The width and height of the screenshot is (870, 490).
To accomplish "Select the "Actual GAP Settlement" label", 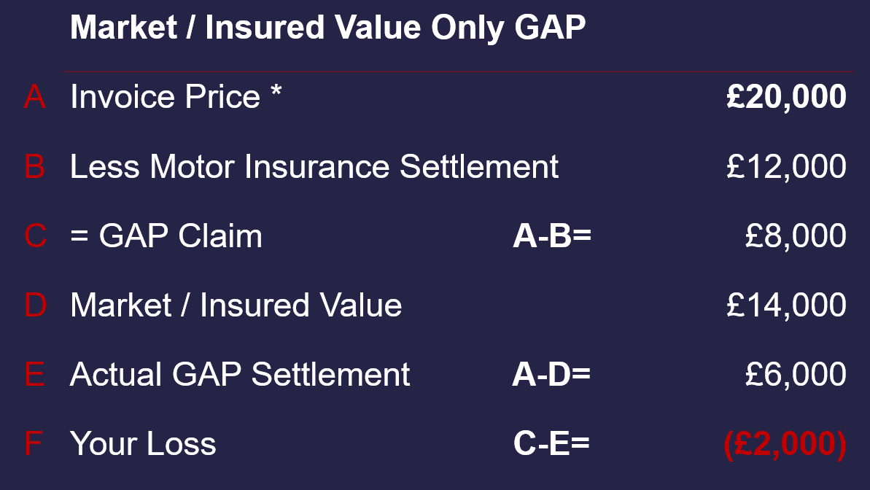I will pyautogui.click(x=240, y=375).
